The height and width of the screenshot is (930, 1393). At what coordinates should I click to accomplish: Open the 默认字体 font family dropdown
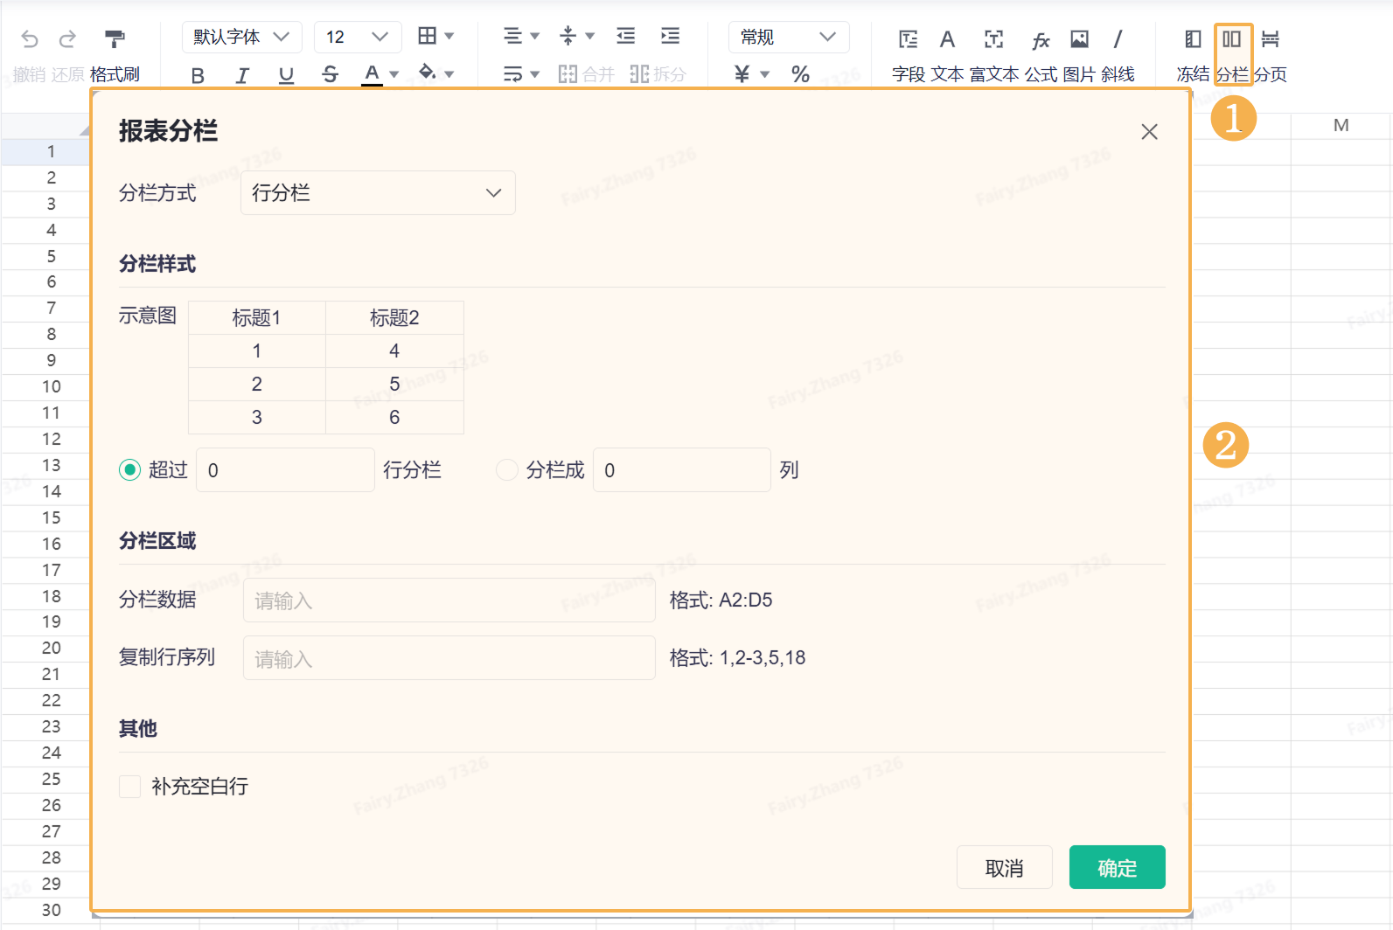pos(242,37)
